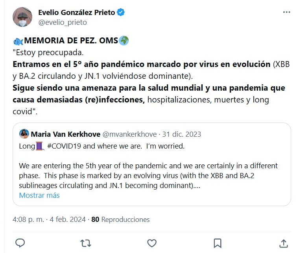Screen dimensions: 299x253
Task: Like the tweet with heart icon
Action: [151, 242]
